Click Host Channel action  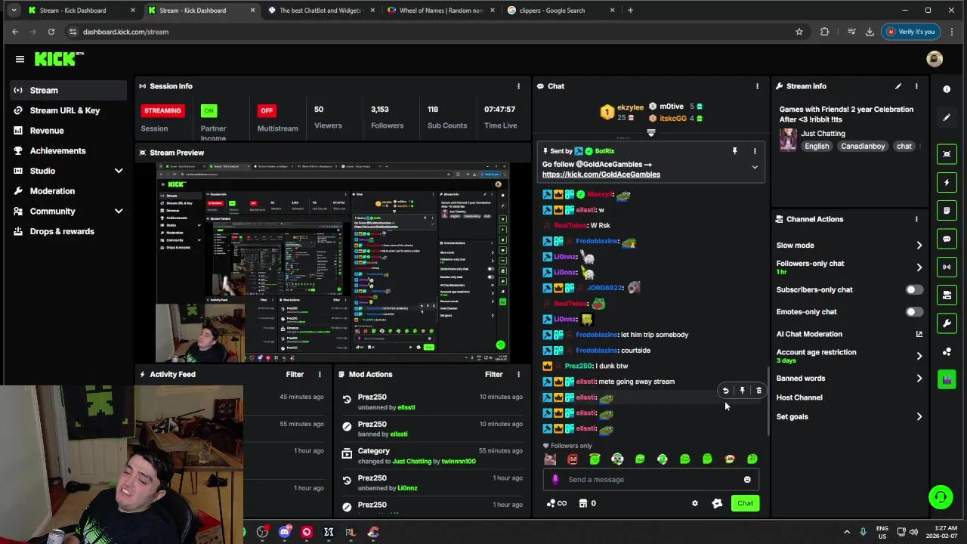pyautogui.click(x=799, y=397)
